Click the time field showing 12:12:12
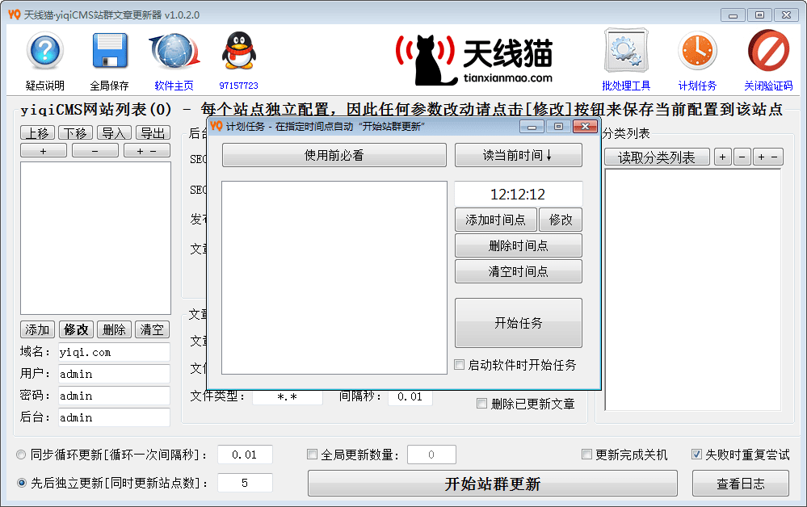 tap(519, 194)
